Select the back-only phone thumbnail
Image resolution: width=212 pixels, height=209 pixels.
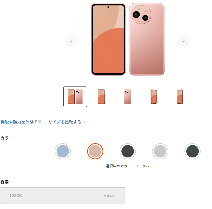tap(127, 97)
